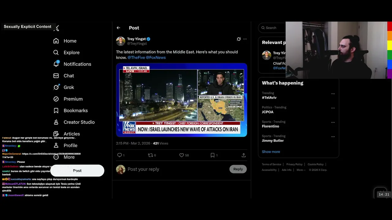Open Ads info footer link

click(287, 170)
